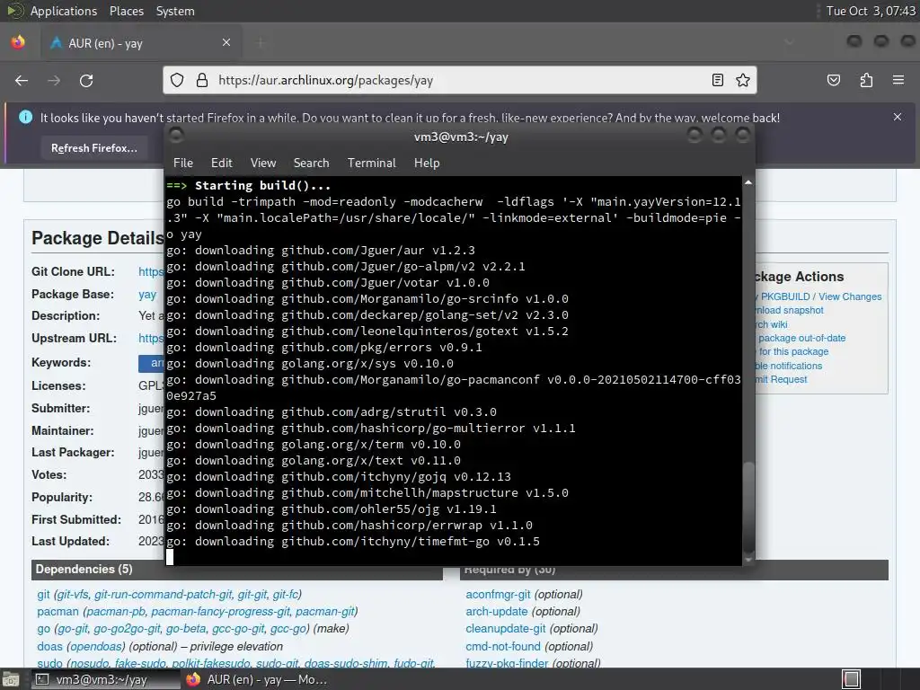Open the gcc-go-git link
920x690 pixels.
pyautogui.click(x=238, y=628)
